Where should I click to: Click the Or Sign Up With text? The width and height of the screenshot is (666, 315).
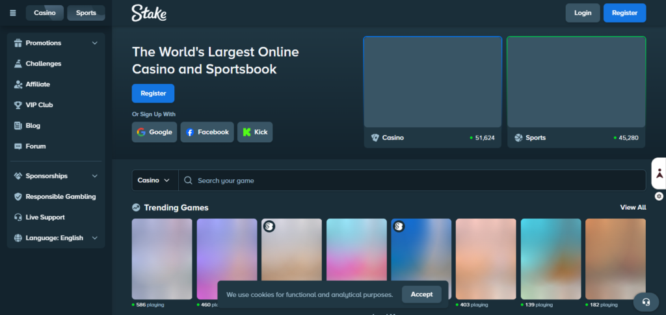[153, 114]
